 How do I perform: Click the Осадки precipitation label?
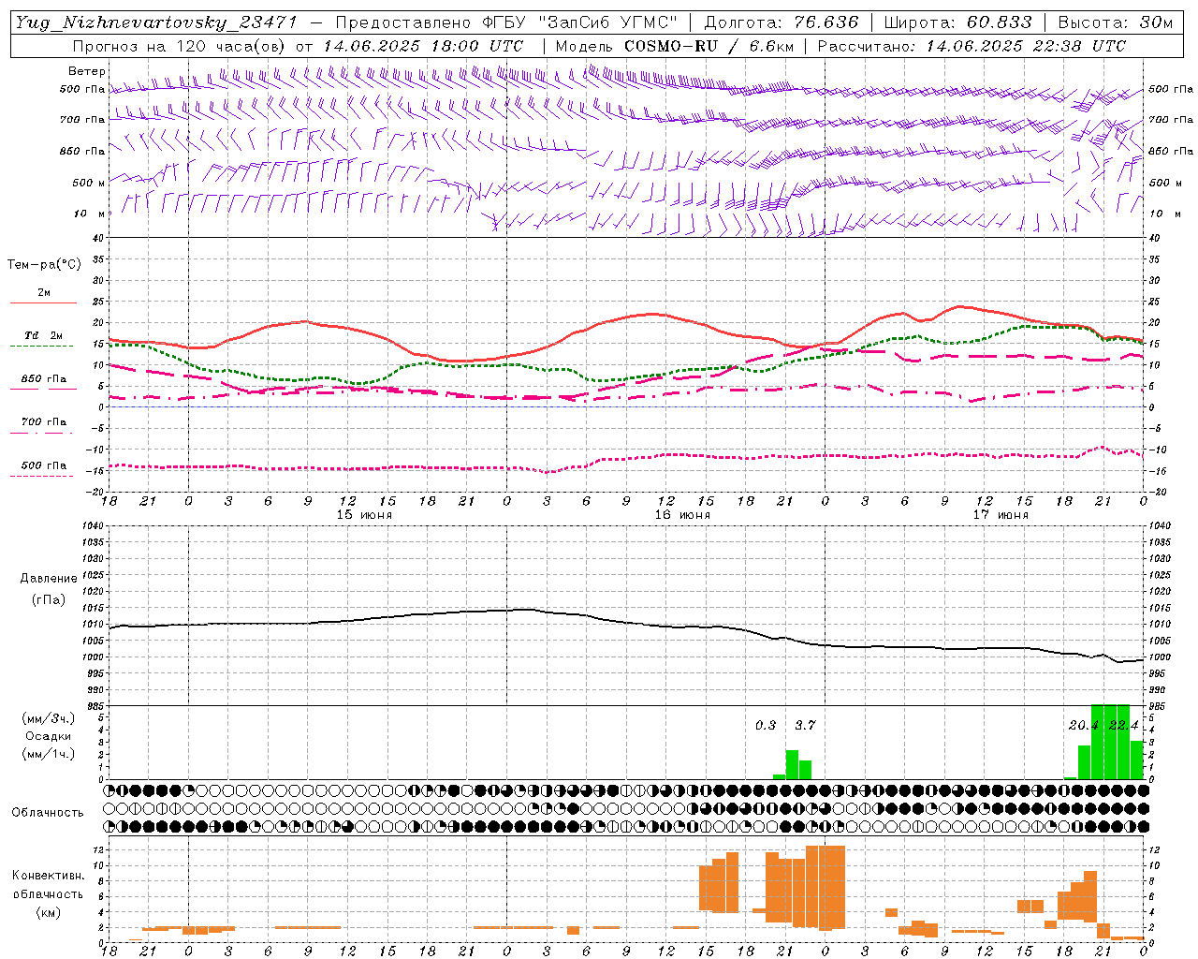pyautogui.click(x=49, y=736)
